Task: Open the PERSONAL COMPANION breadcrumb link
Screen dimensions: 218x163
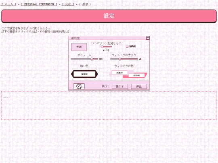Action: click(x=39, y=4)
